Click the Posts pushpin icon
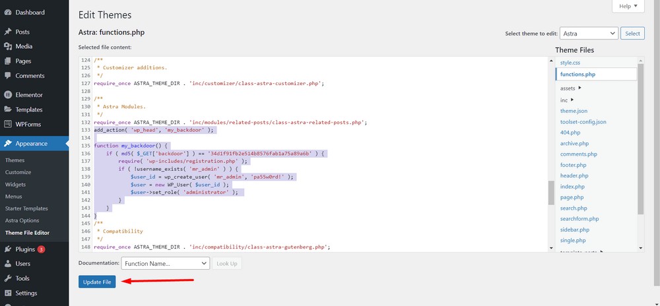660x306 pixels. [x=7, y=32]
